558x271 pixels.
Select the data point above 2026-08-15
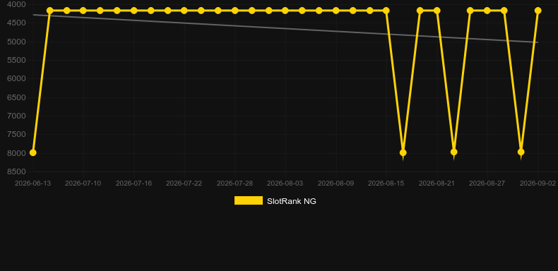pos(386,11)
